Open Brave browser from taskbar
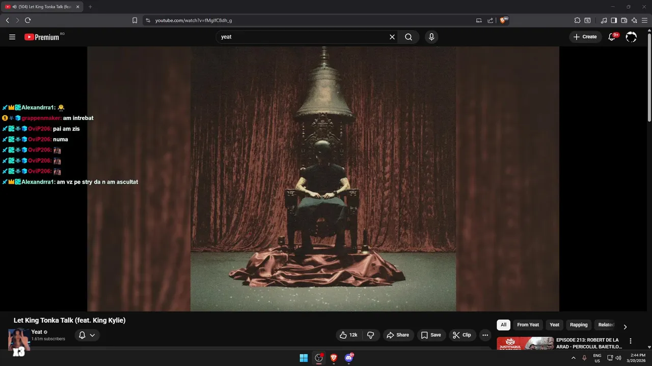The width and height of the screenshot is (652, 366). pos(334,358)
